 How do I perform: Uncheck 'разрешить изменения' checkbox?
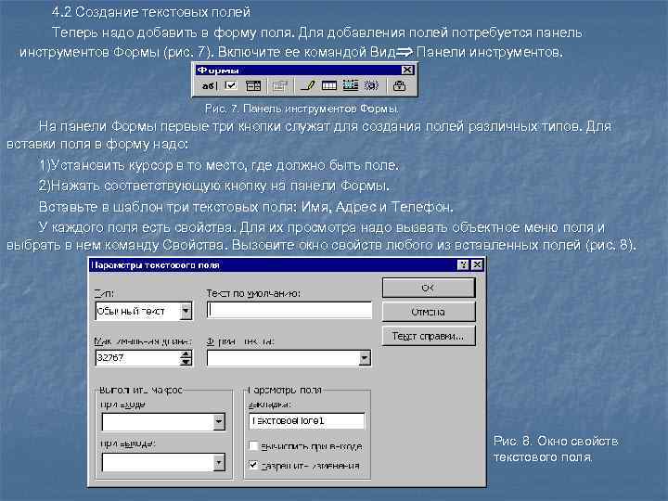pyautogui.click(x=253, y=465)
